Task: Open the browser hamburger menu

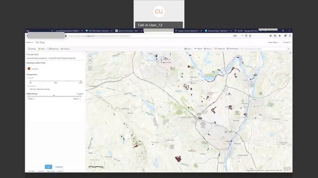Action: pos(290,36)
